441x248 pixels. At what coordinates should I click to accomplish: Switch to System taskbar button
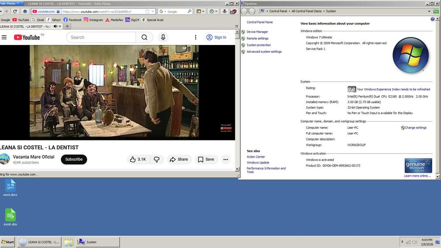[x=97, y=242]
